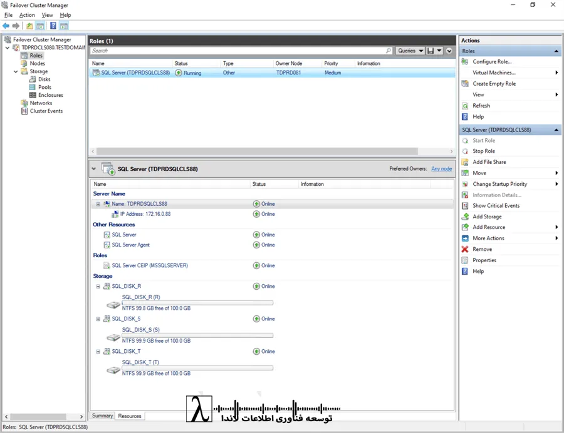Click the Properties icon in Actions
The height and width of the screenshot is (433, 564).
[x=465, y=260]
